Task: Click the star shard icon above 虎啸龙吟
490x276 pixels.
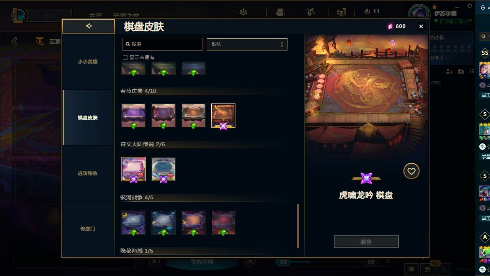Action: (366, 178)
